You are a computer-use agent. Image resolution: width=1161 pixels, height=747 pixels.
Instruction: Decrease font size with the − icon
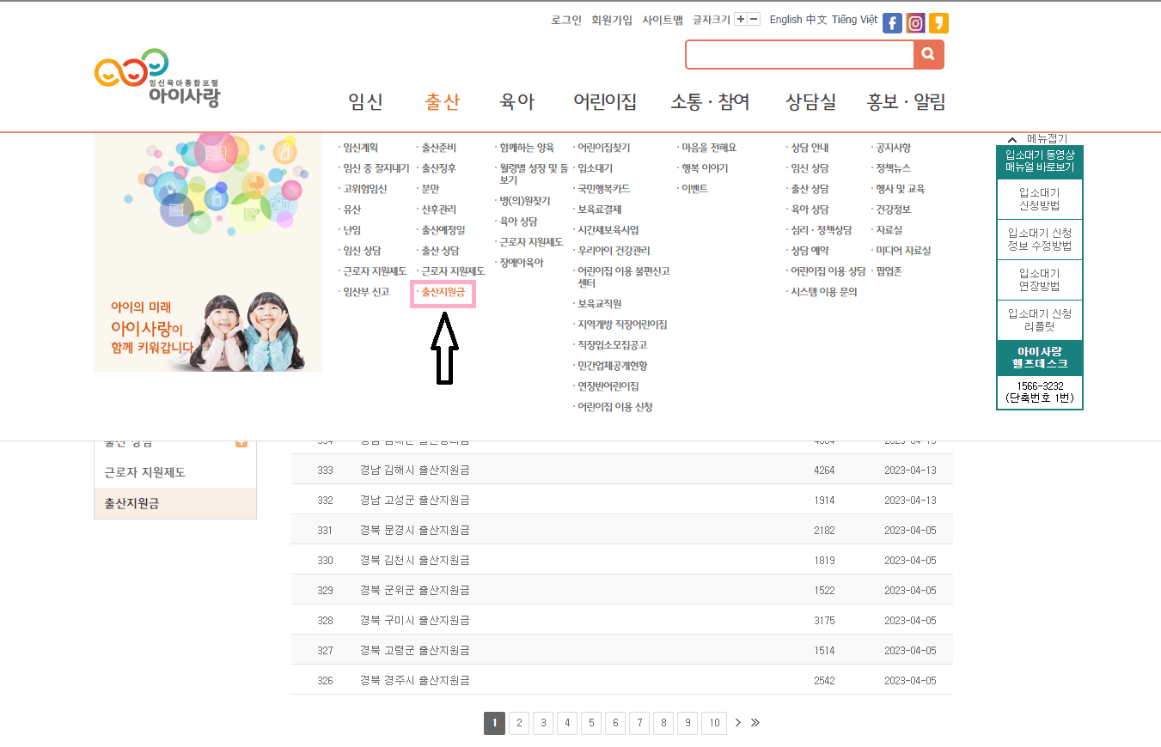[x=752, y=19]
